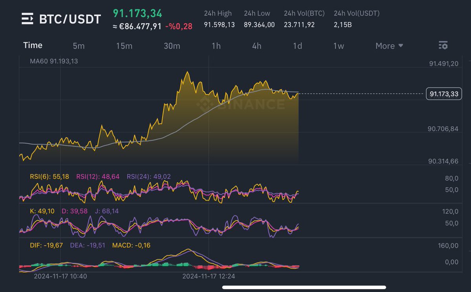Viewport: 471px width, 292px height.
Task: Click the MACD: -0,16 label
Action: pos(131,245)
